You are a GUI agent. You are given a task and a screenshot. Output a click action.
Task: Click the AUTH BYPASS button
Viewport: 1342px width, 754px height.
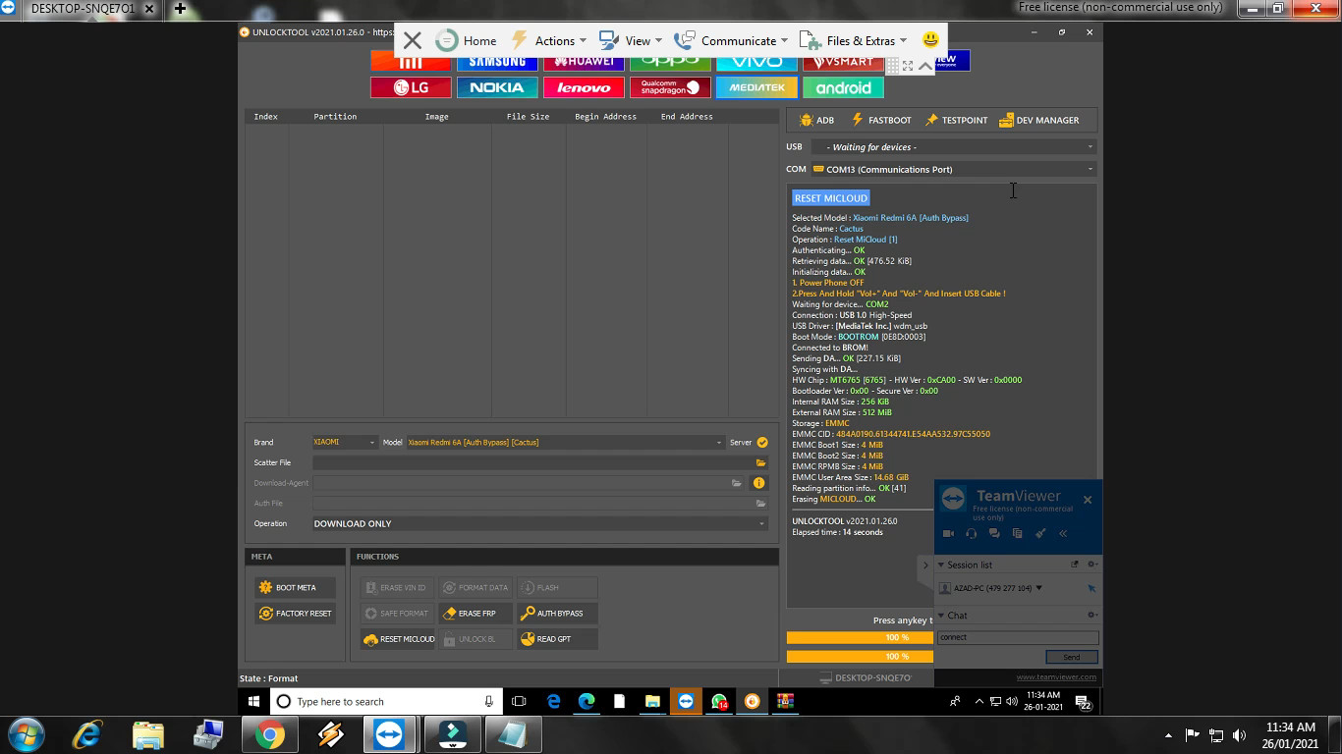click(x=557, y=613)
